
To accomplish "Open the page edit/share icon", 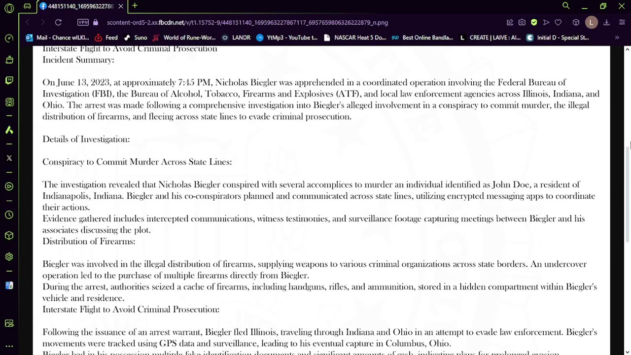I will (510, 22).
